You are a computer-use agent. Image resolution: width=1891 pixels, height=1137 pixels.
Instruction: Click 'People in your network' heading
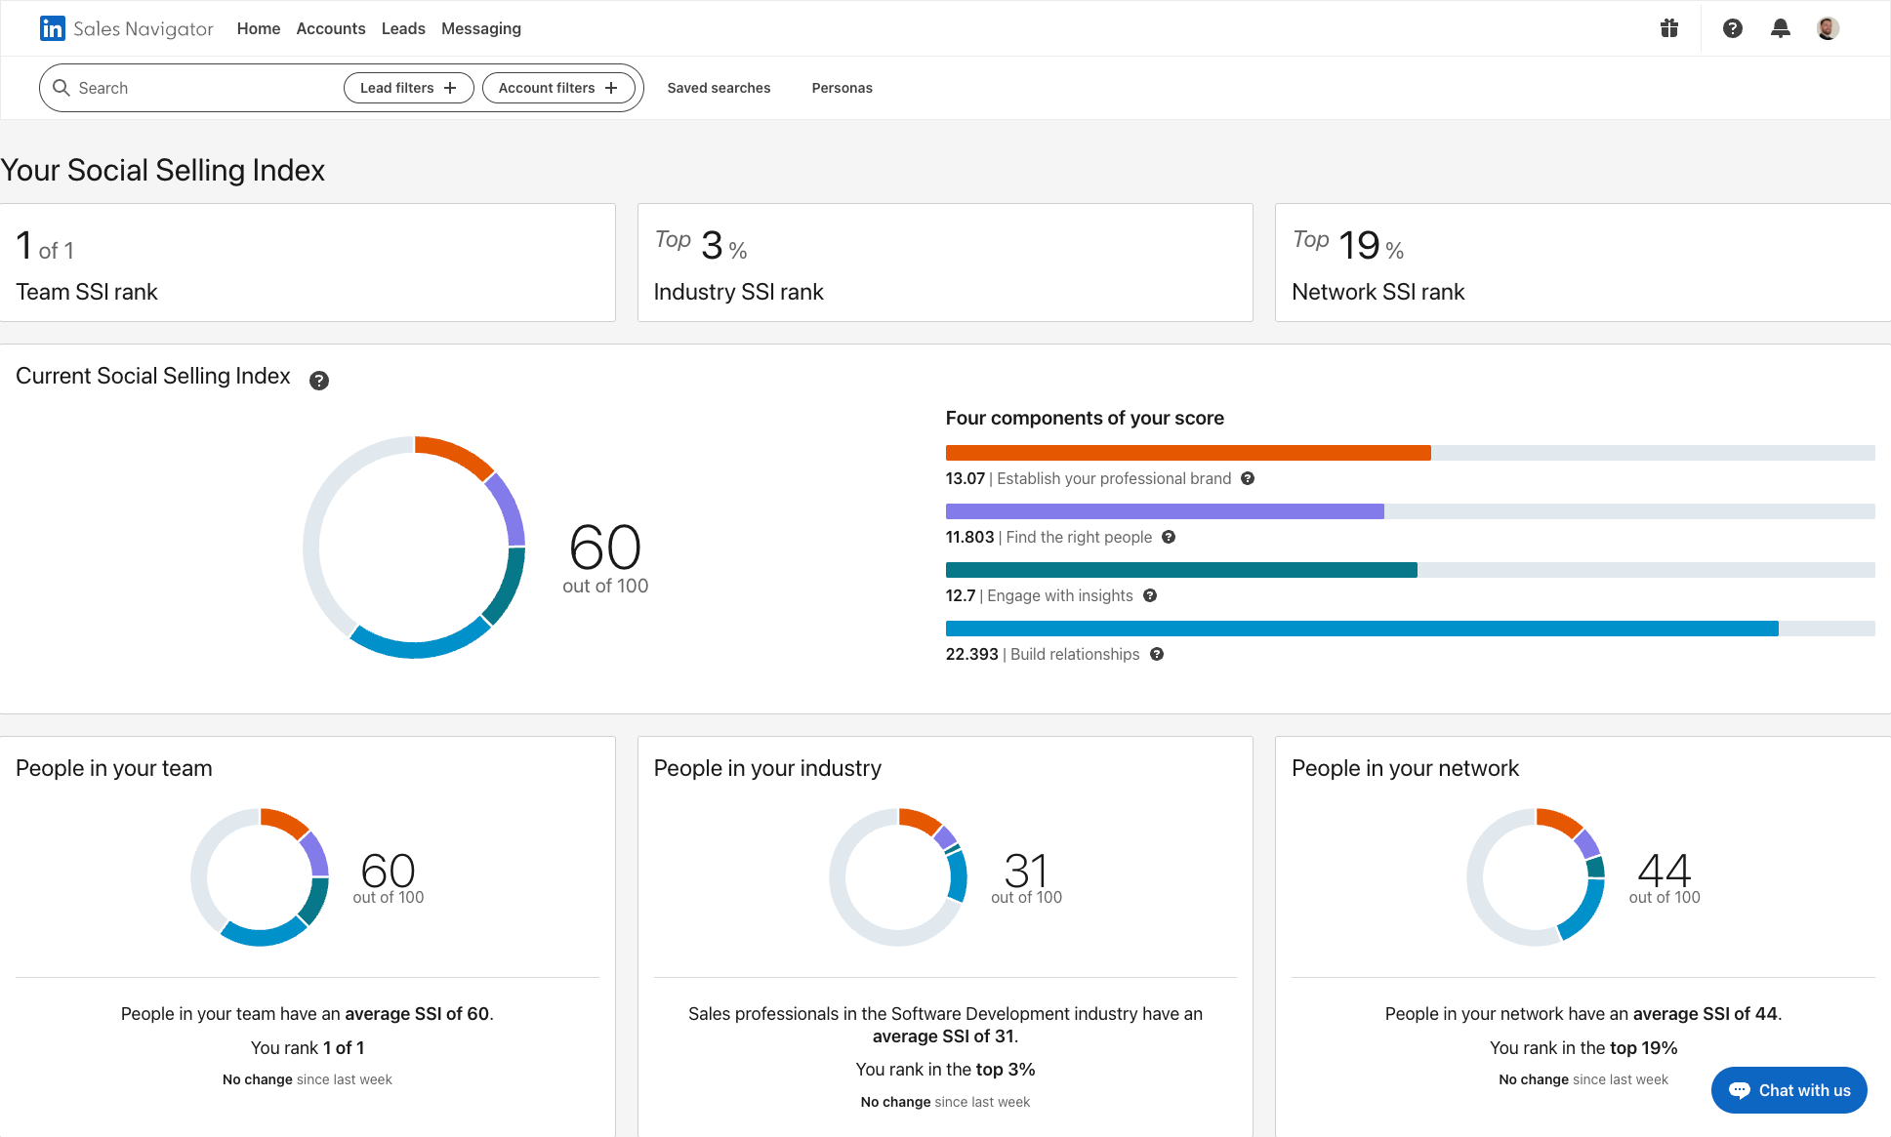click(1405, 768)
